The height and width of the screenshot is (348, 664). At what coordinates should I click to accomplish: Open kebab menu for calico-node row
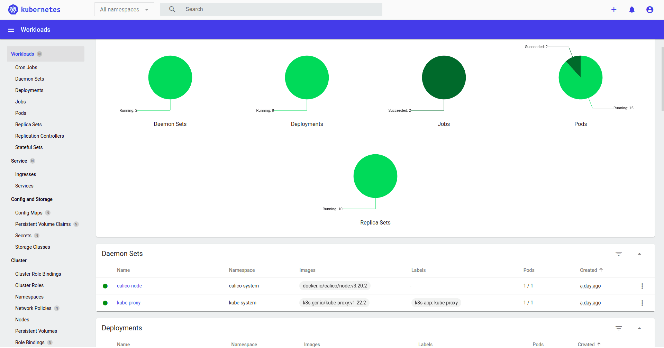(x=642, y=286)
